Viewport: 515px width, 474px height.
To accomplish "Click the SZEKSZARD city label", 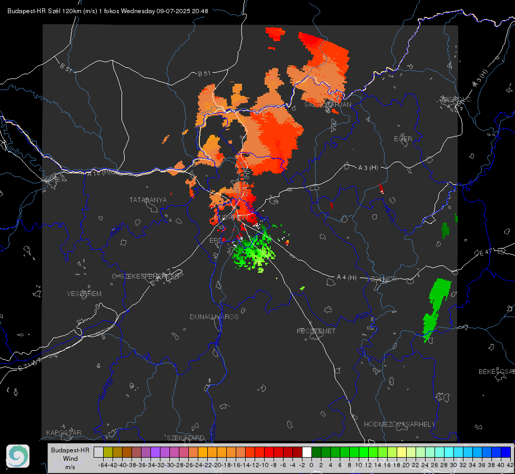I will [186, 438].
